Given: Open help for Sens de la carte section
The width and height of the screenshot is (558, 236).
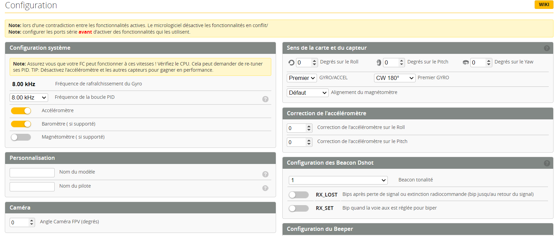Looking at the screenshot, I should [547, 48].
